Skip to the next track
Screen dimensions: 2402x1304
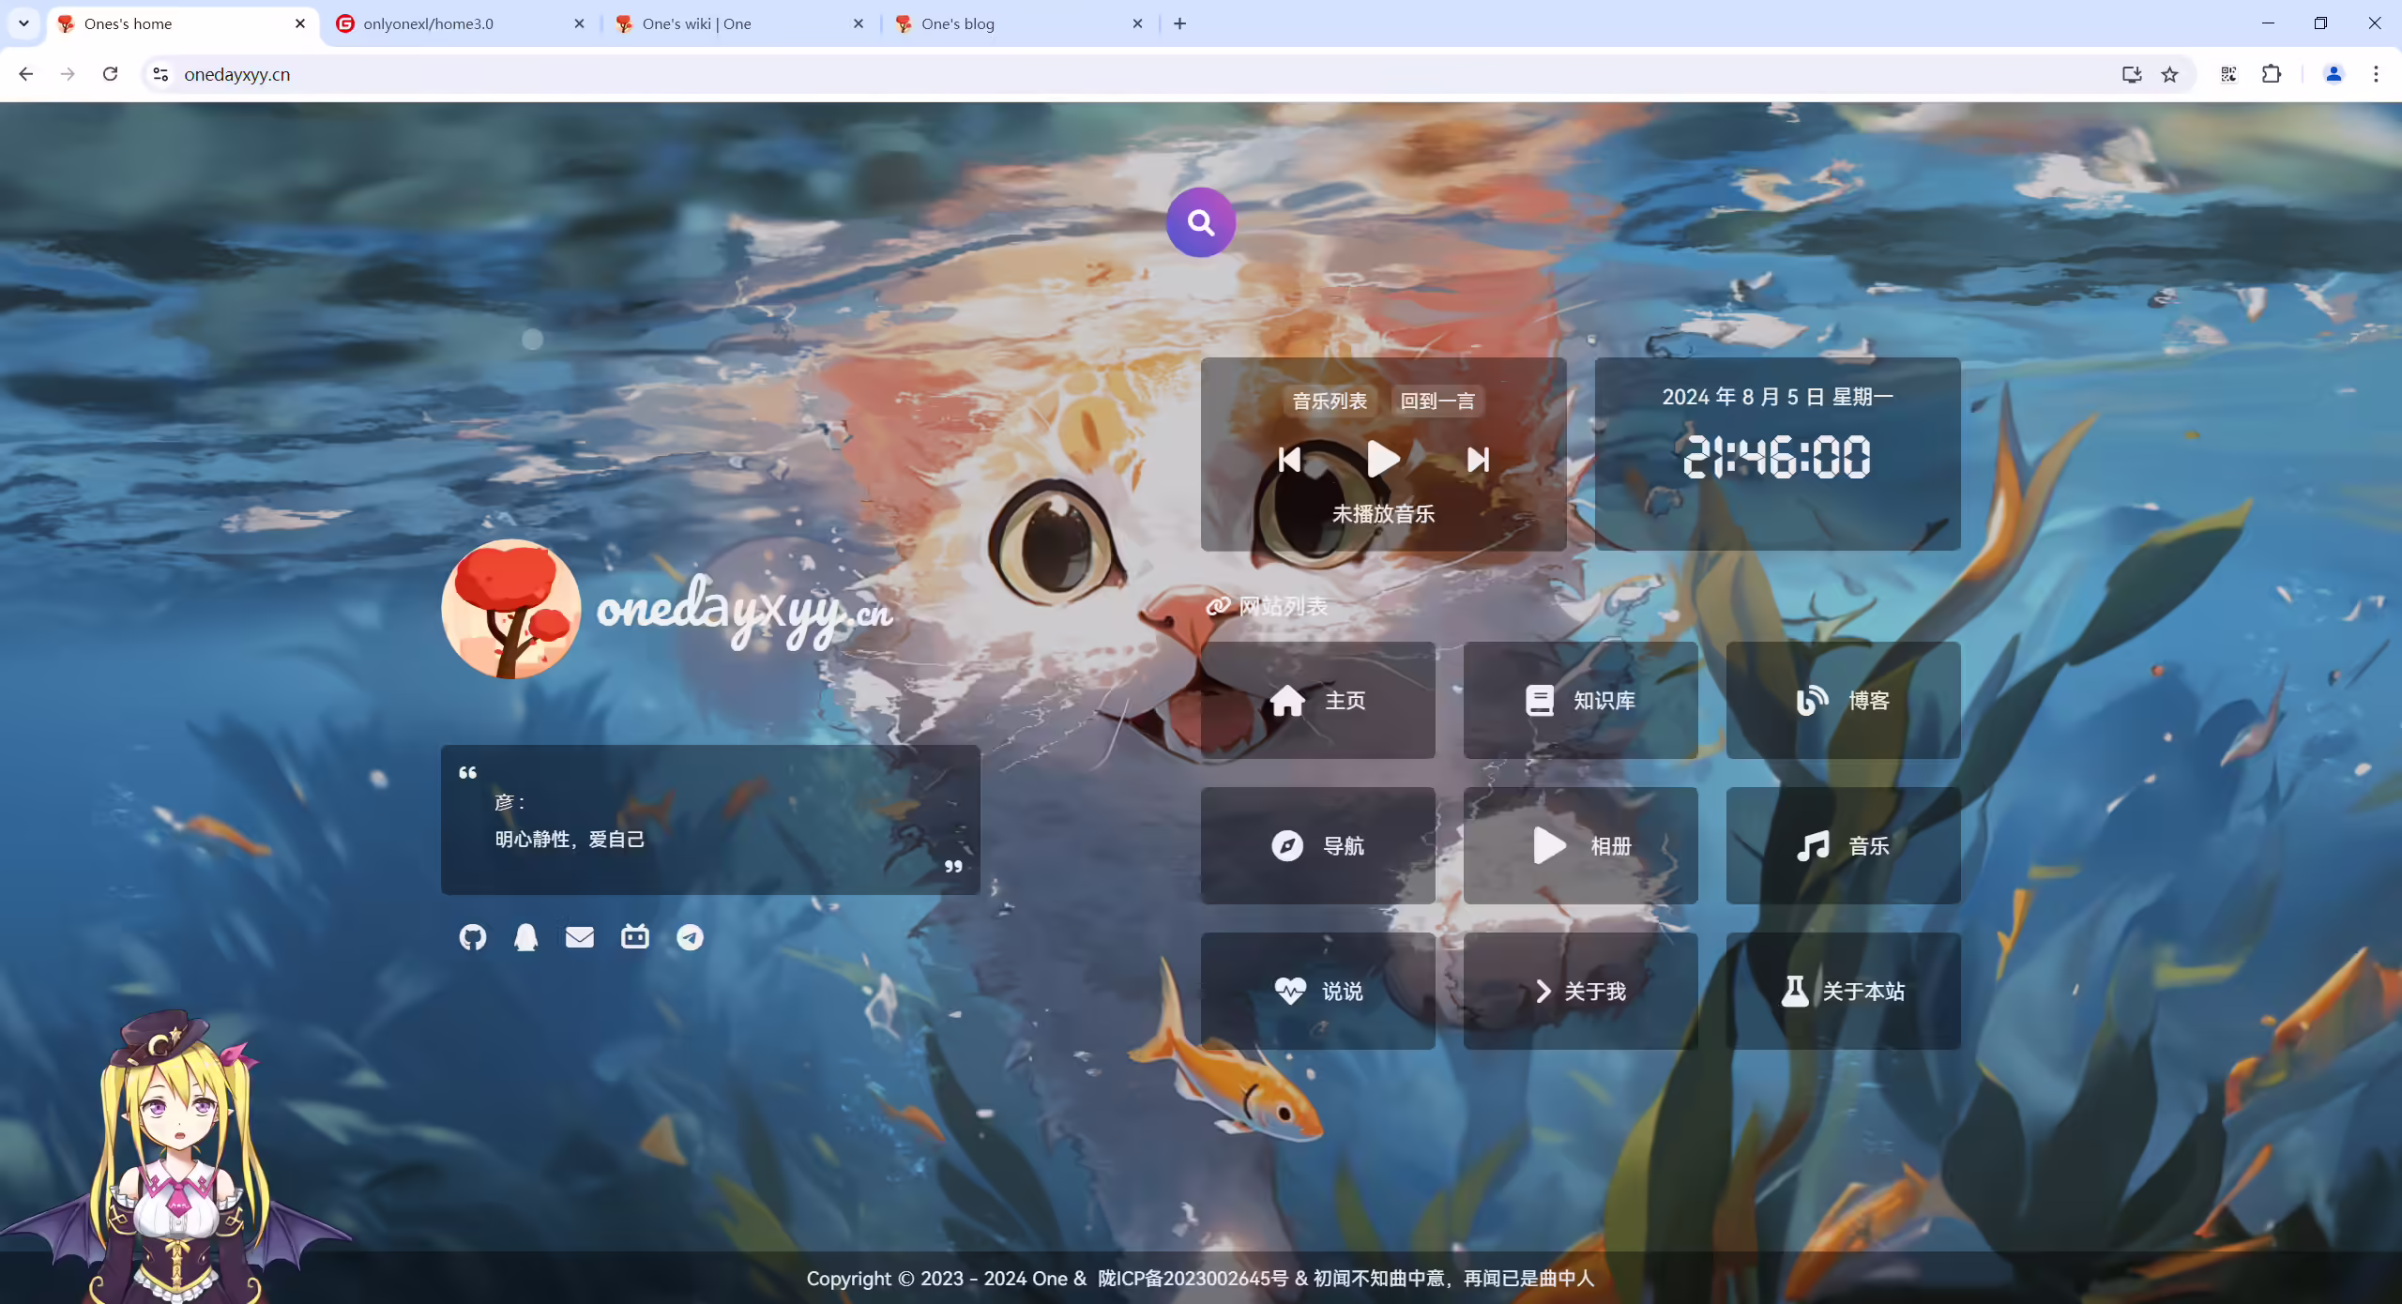pos(1478,459)
